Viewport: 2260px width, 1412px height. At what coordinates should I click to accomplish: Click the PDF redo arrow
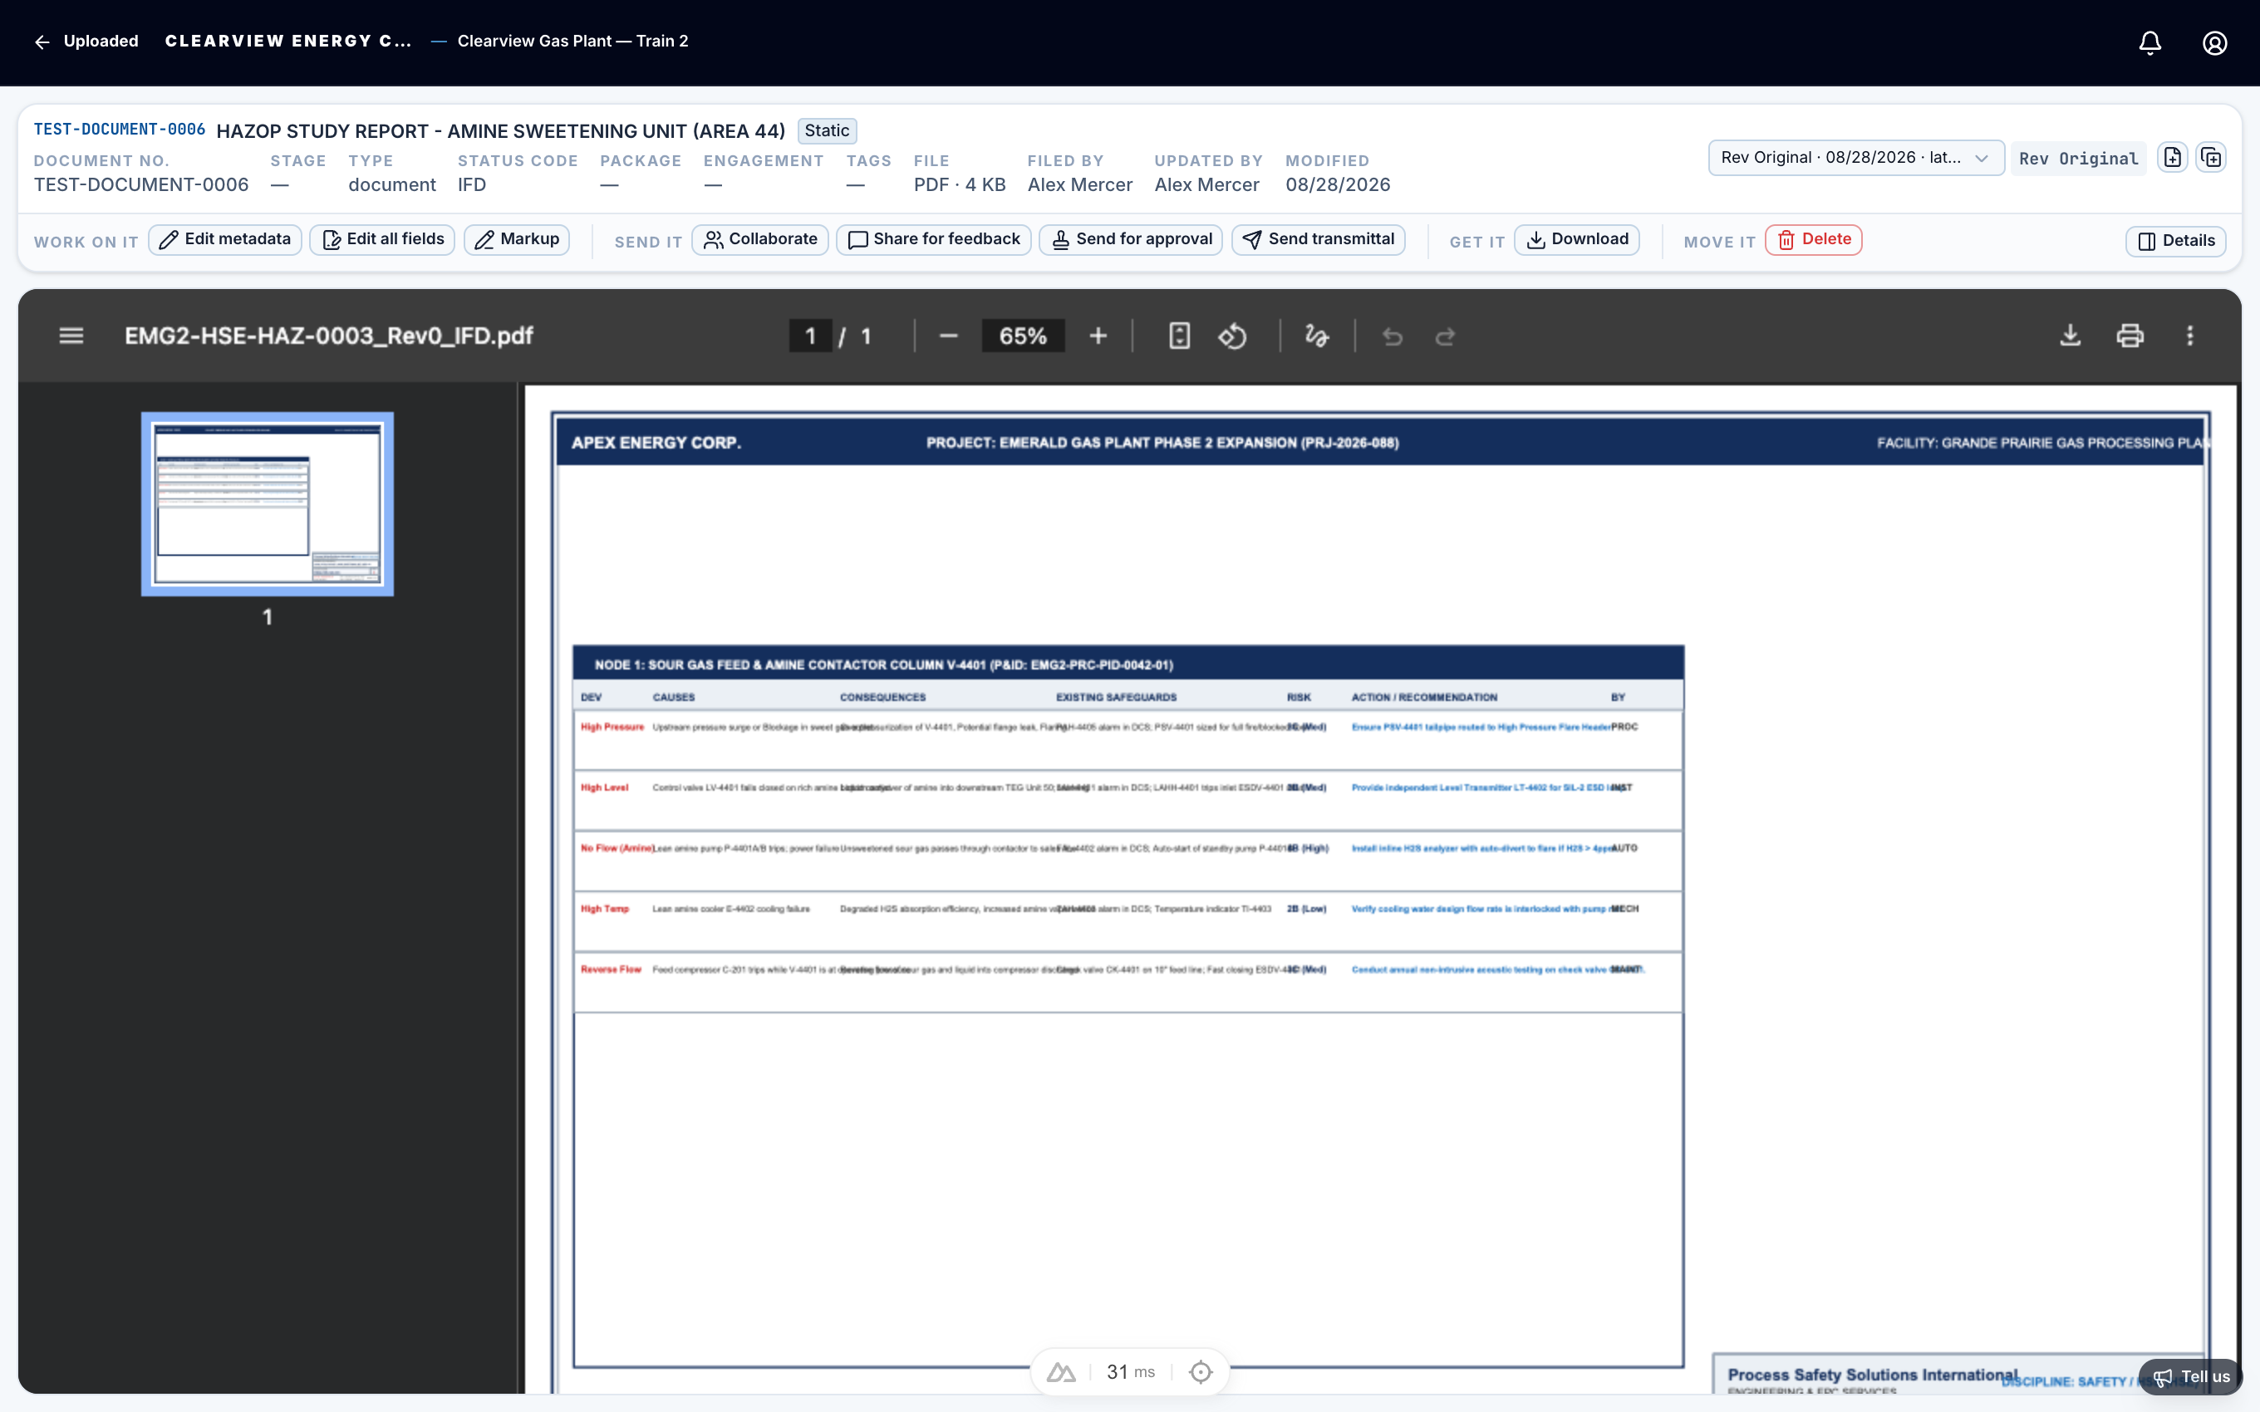pos(1445,336)
